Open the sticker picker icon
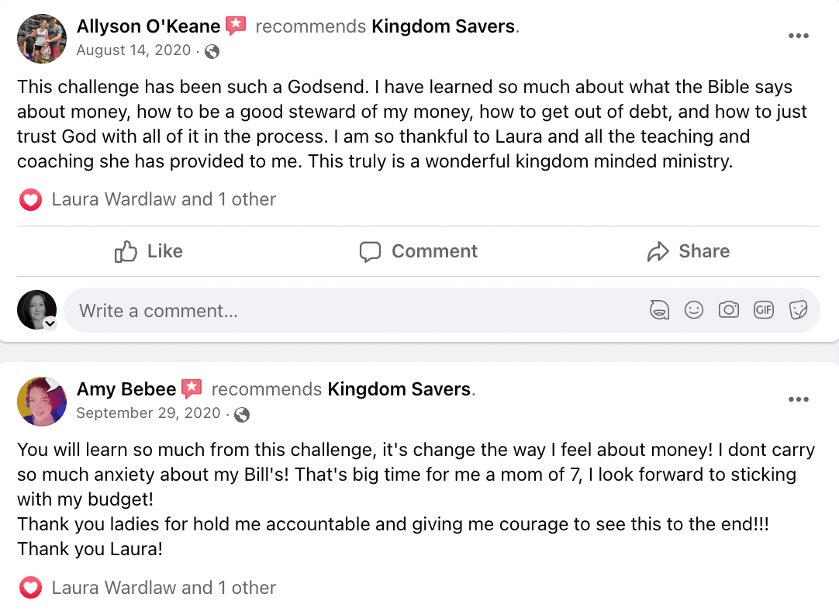 tap(798, 311)
